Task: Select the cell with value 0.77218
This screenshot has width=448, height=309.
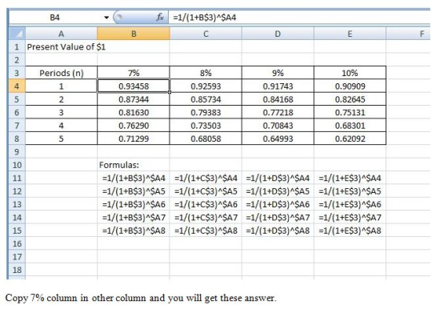Action: 278,112
